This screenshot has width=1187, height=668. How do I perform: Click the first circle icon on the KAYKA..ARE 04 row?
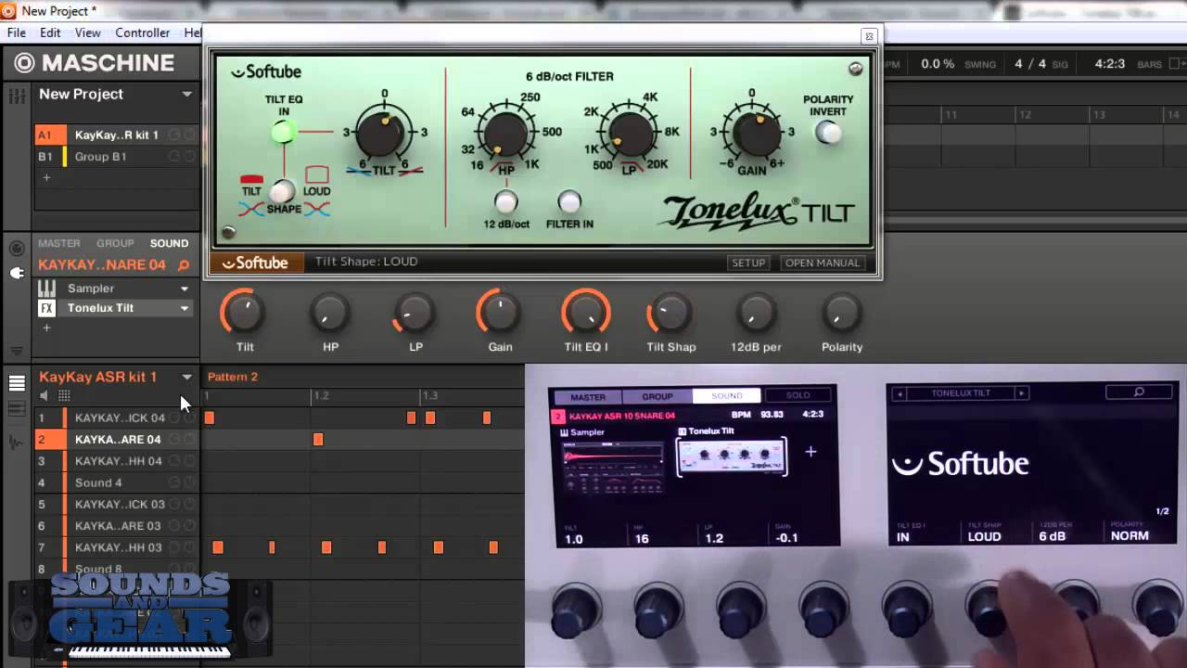(173, 439)
